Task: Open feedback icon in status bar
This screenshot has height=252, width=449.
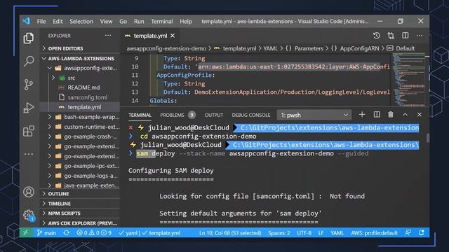Action: pos(408,233)
